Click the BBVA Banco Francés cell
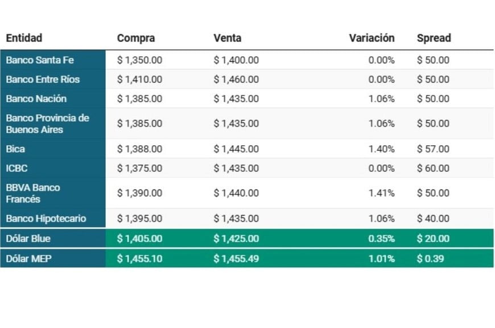 click(x=33, y=194)
